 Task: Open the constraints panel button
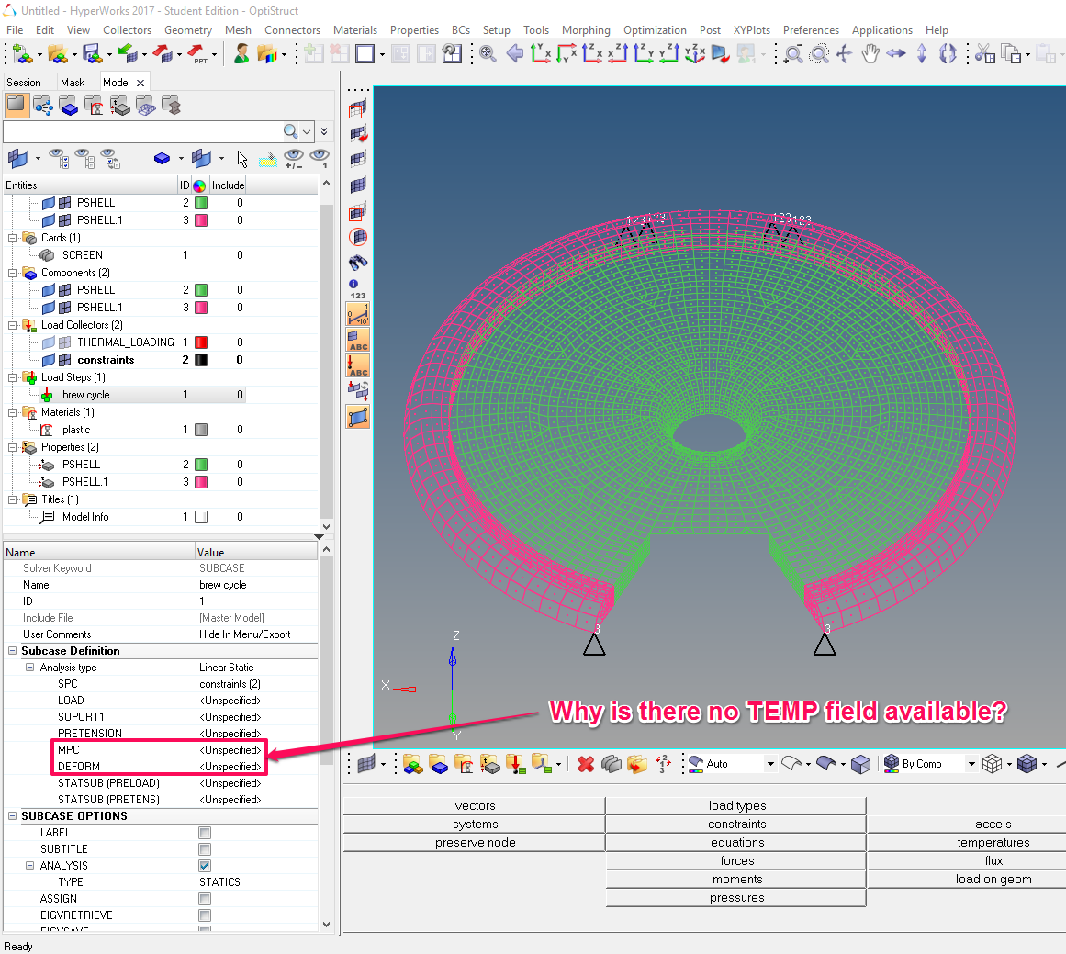(x=736, y=825)
